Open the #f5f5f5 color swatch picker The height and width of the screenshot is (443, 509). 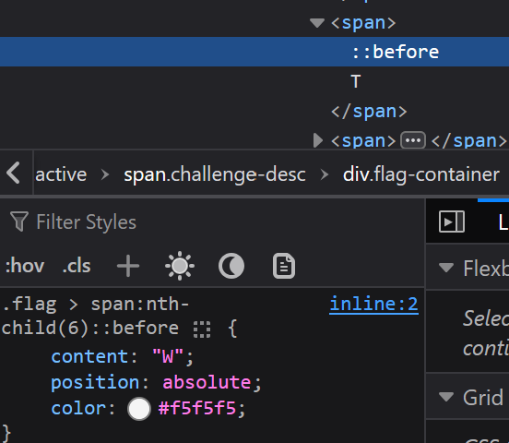click(x=139, y=409)
